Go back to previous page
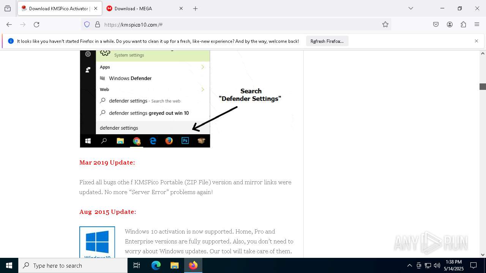Image resolution: width=486 pixels, height=273 pixels. 9,24
